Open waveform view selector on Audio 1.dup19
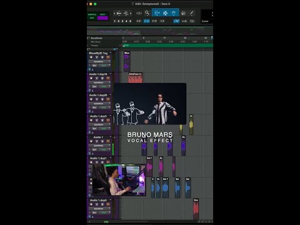300x225 pixels. click(99, 82)
